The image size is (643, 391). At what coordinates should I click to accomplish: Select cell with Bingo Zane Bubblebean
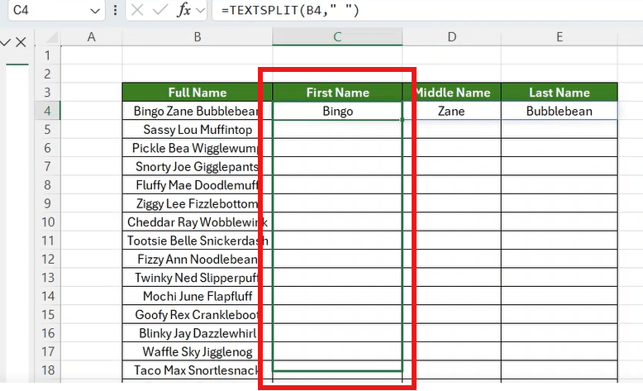click(198, 111)
